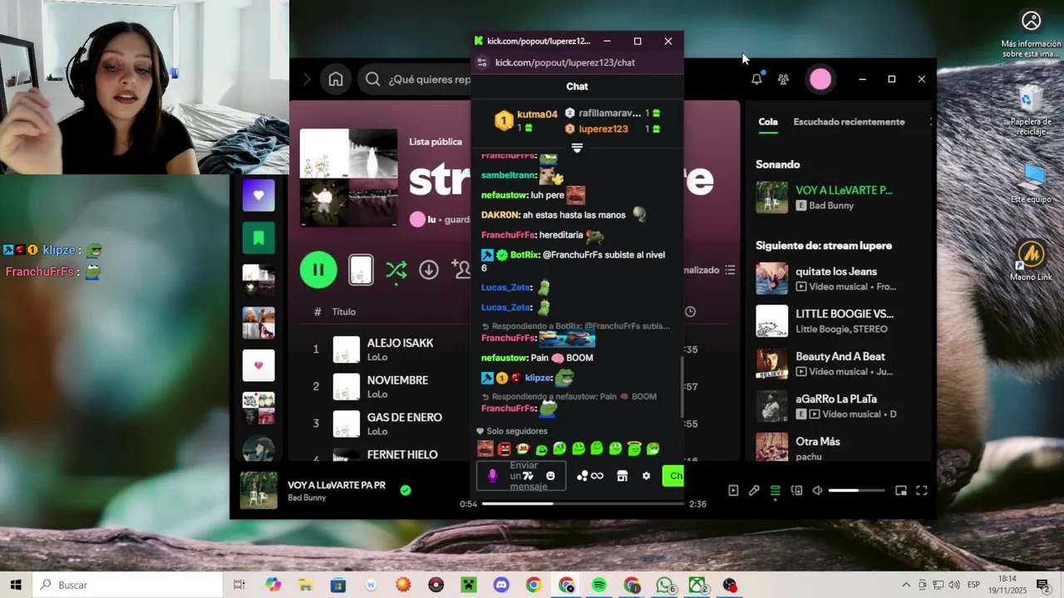This screenshot has width=1064, height=598.
Task: Download the Spotify playlist
Action: (429, 269)
